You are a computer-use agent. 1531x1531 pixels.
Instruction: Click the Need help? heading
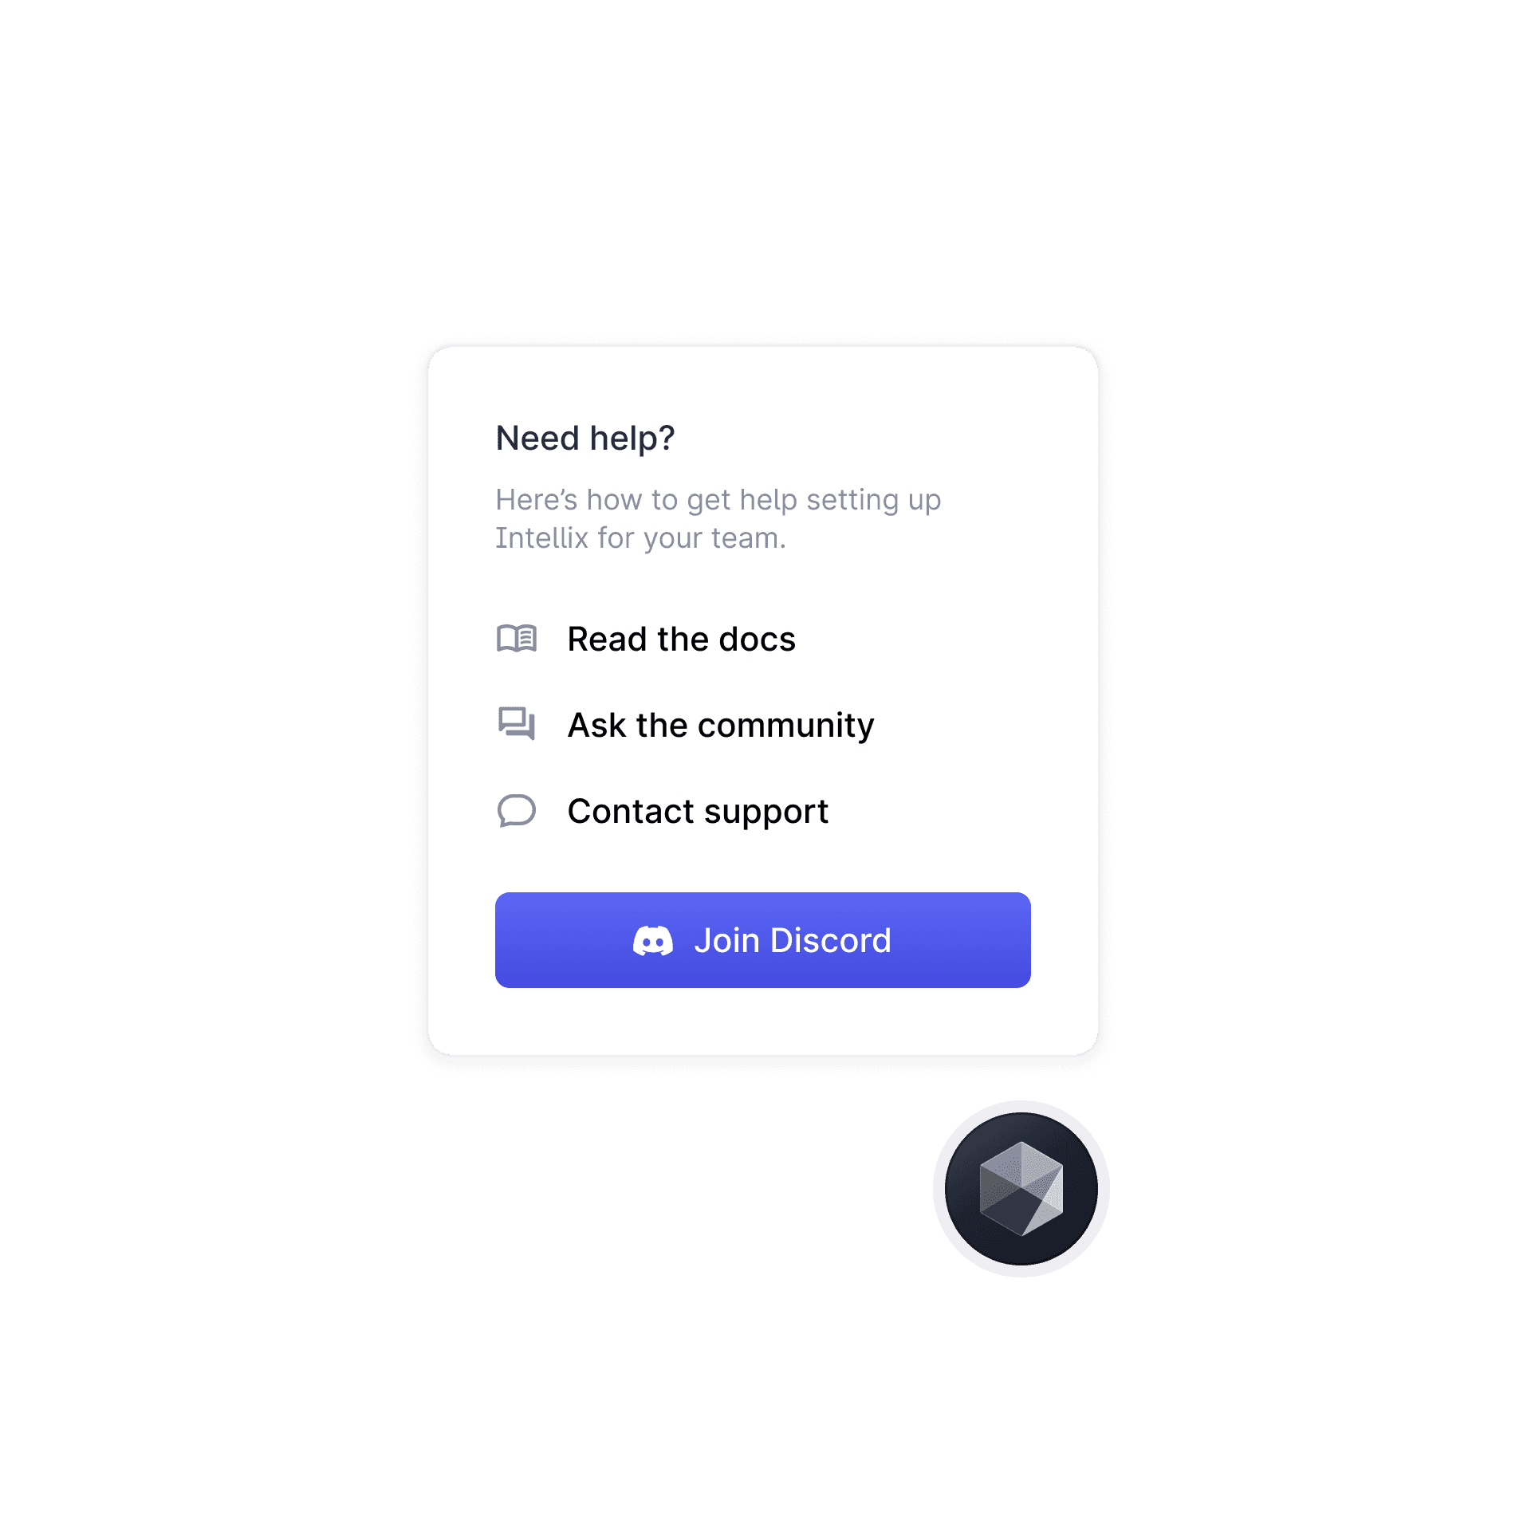pos(585,439)
